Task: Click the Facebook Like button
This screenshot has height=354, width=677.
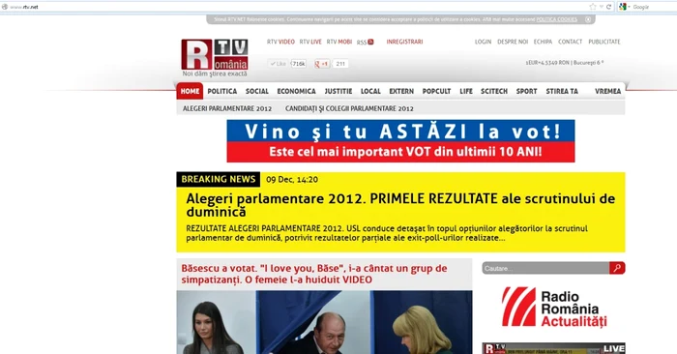Action: (278, 64)
